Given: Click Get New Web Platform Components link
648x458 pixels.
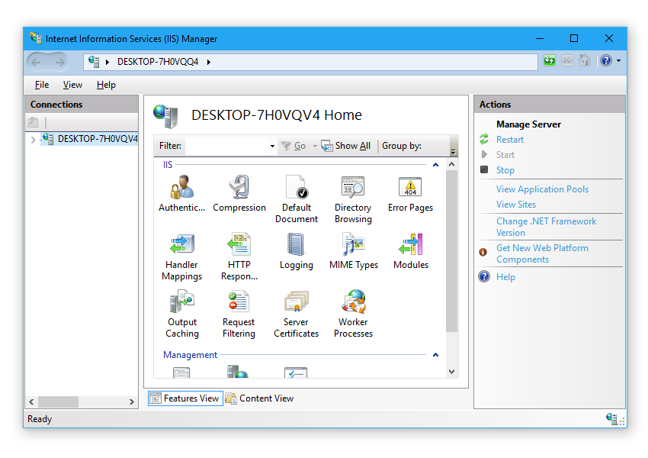Looking at the screenshot, I should 542,253.
